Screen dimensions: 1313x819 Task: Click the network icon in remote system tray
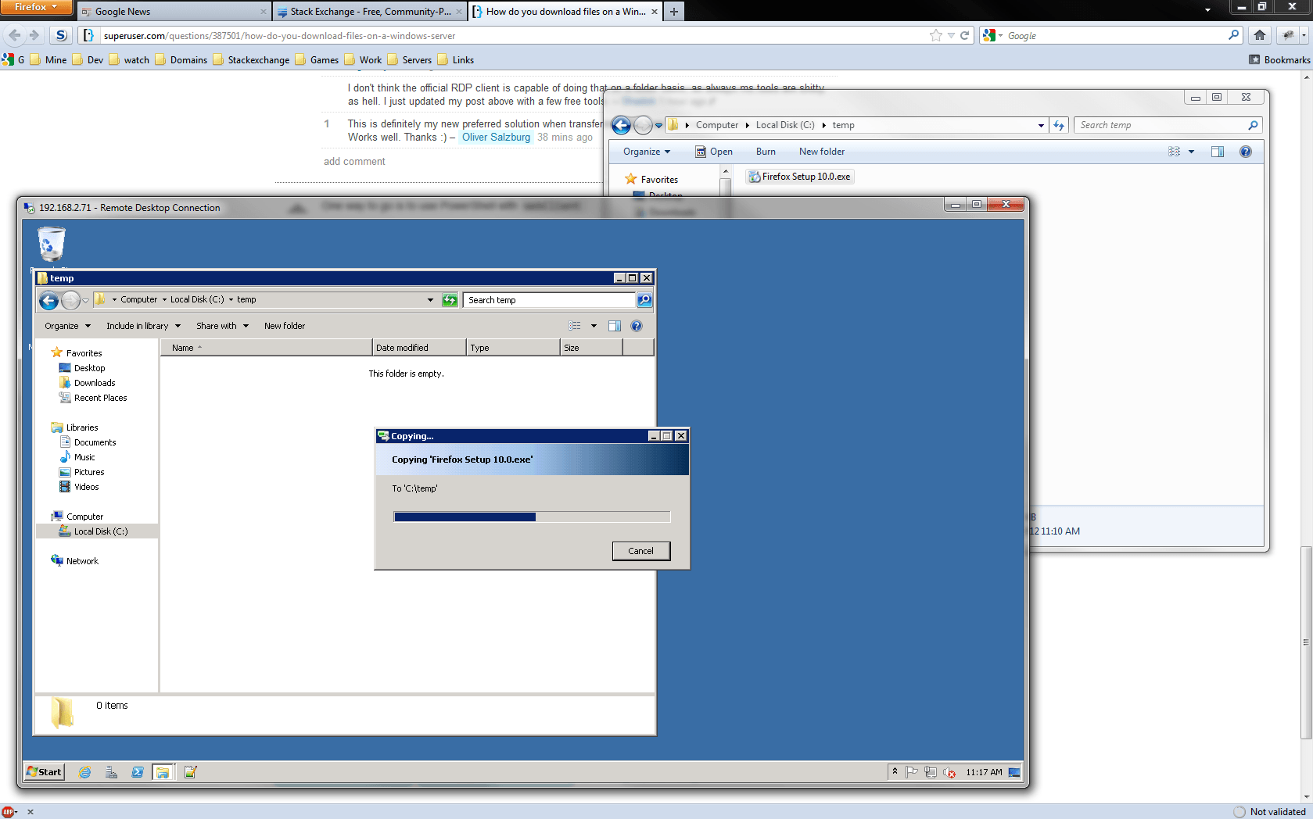[x=931, y=772]
